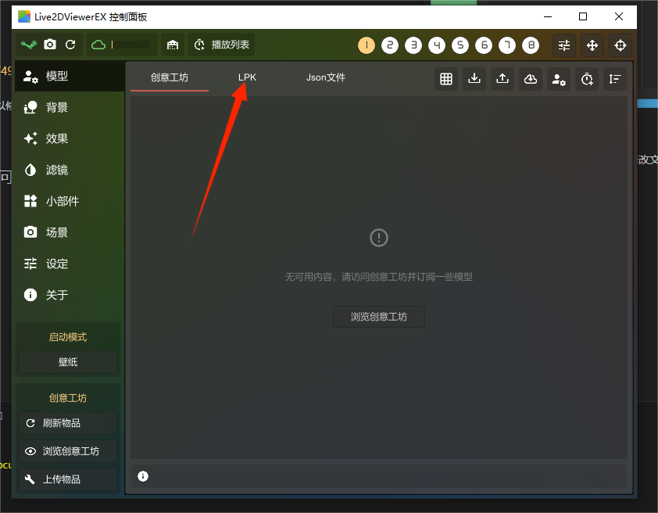
Task: Click the upload export icon
Action: pyautogui.click(x=502, y=79)
